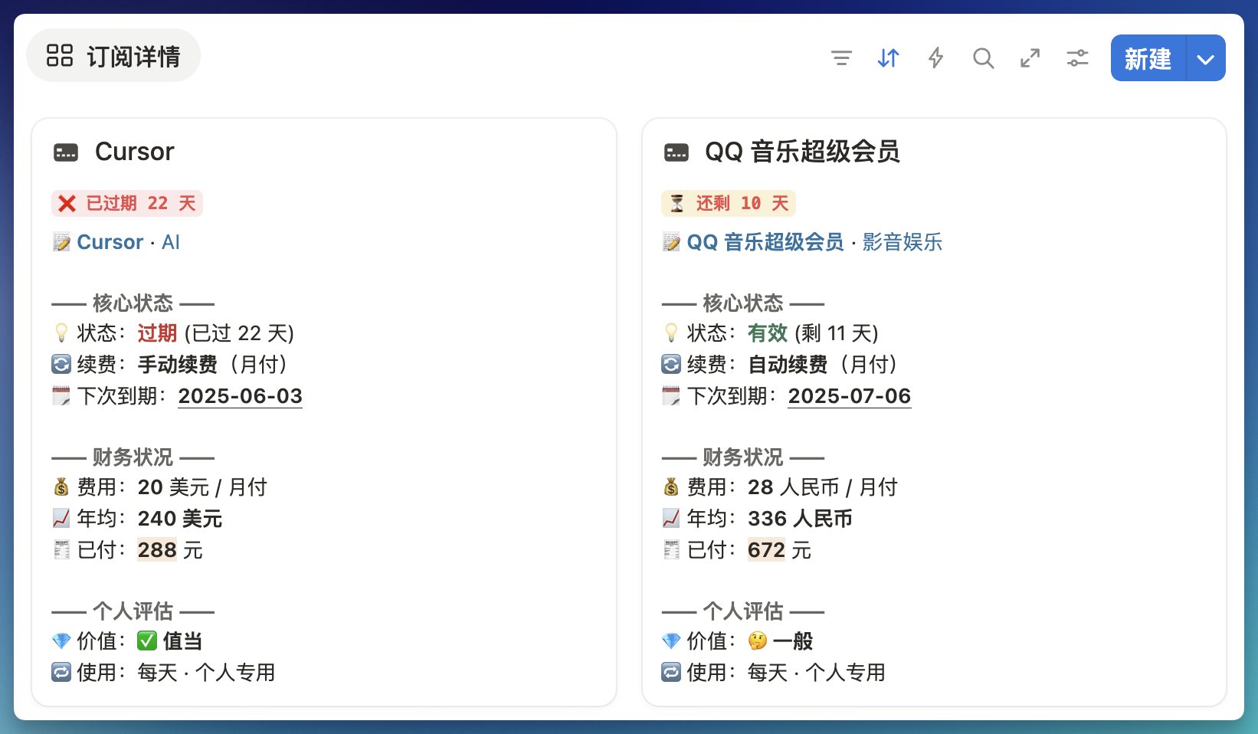Click the lightbulb icon in Cursor card

61,333
